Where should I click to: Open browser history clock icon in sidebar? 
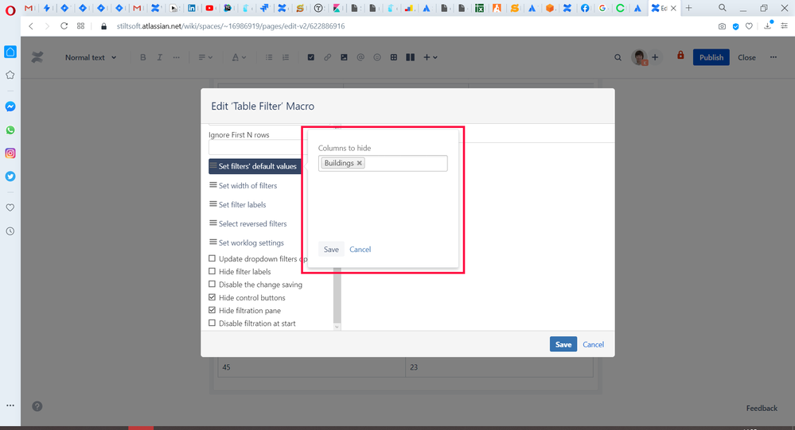(x=10, y=231)
